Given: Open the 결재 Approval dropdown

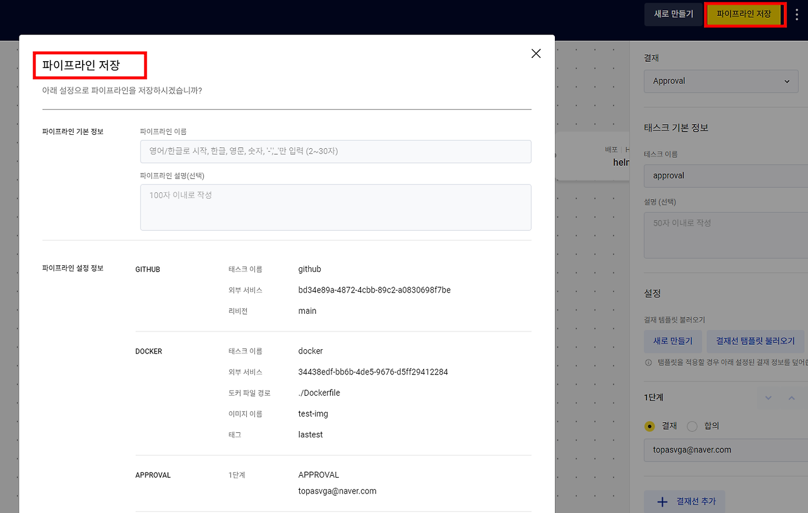Looking at the screenshot, I should point(722,81).
